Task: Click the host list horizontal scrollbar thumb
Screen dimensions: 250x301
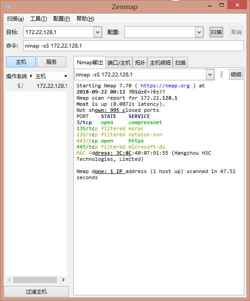Action: 35,280
